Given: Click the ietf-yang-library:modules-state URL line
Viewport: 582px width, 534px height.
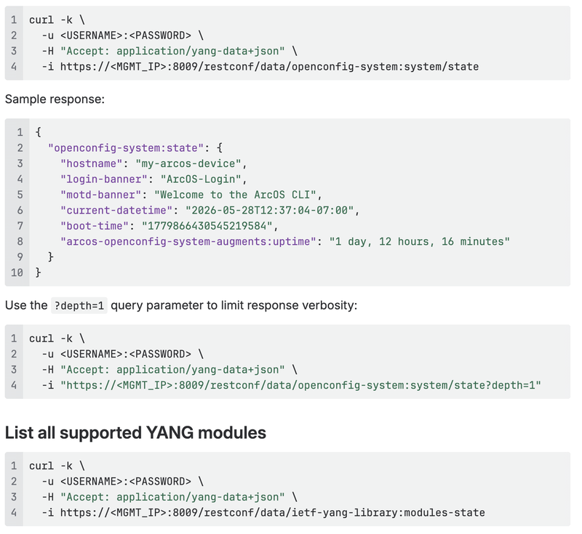Looking at the screenshot, I should [x=263, y=513].
